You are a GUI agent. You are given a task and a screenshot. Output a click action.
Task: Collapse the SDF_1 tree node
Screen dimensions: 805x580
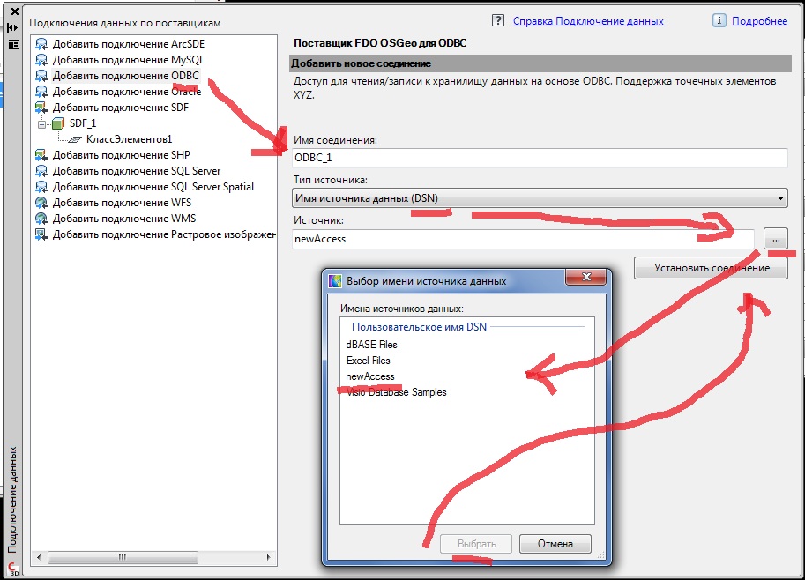click(42, 123)
